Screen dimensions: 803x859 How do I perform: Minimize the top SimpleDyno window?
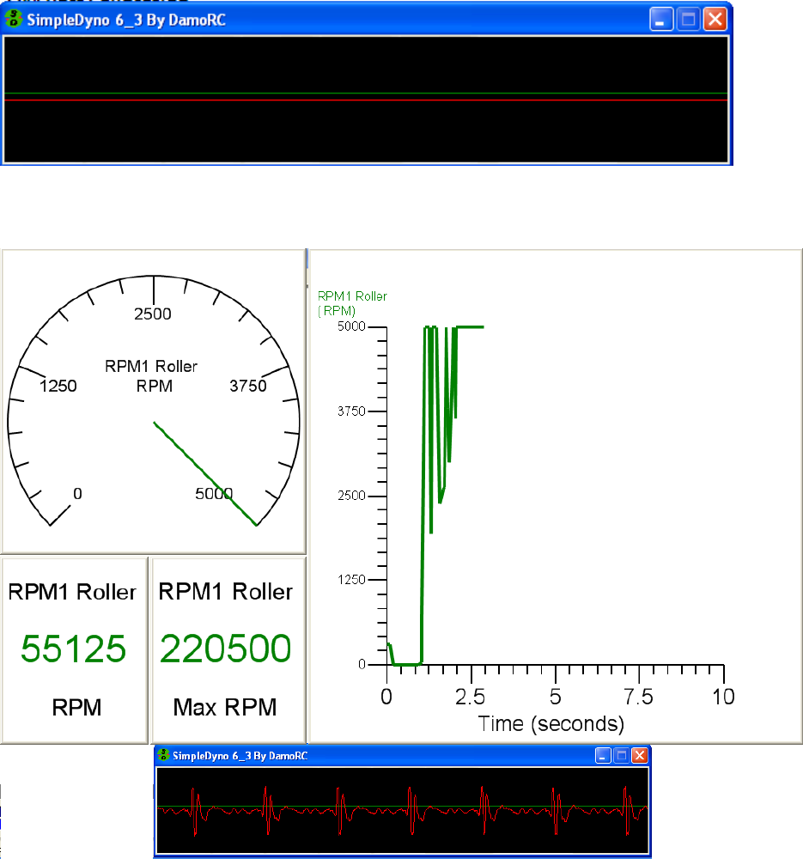point(661,20)
